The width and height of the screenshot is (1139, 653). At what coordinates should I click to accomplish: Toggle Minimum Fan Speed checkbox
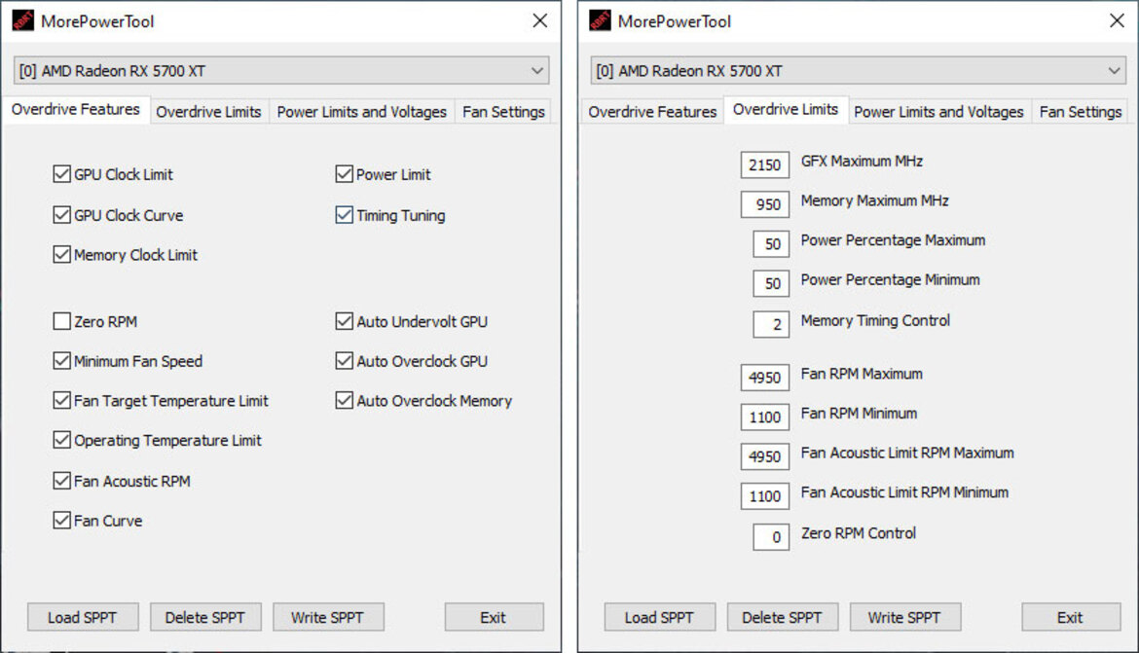pos(61,361)
